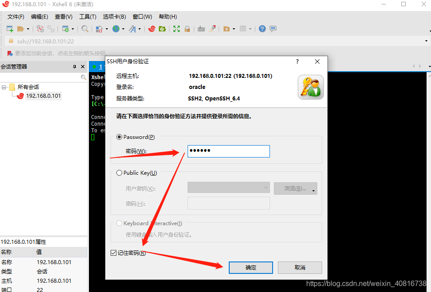Image resolution: width=431 pixels, height=292 pixels.
Task: Open the folder-plus icon dropdown arrow
Action: pyautogui.click(x=234, y=29)
